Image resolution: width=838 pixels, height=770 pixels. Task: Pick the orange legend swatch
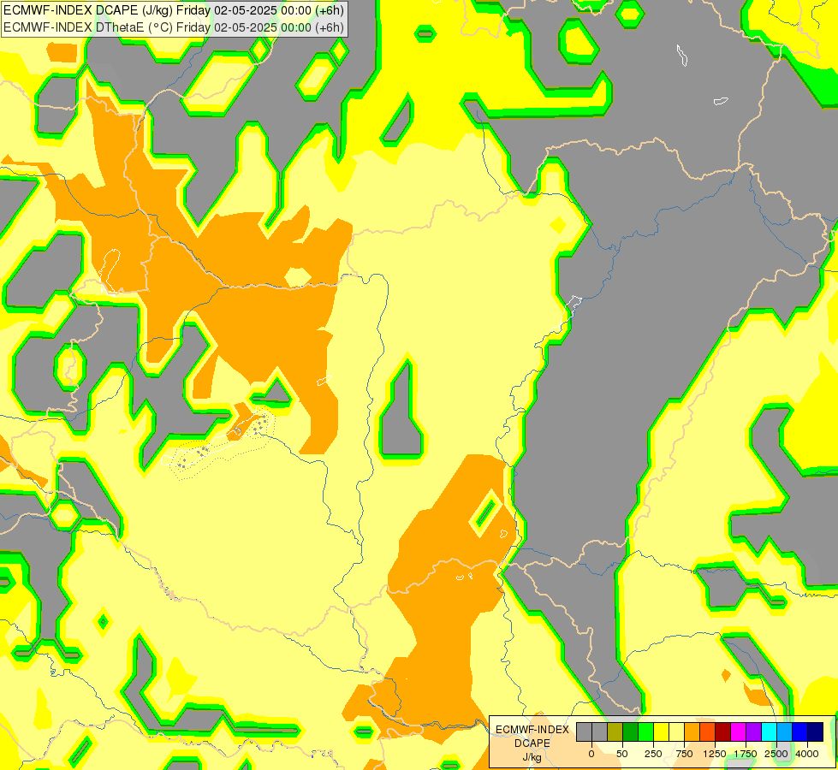[692, 732]
